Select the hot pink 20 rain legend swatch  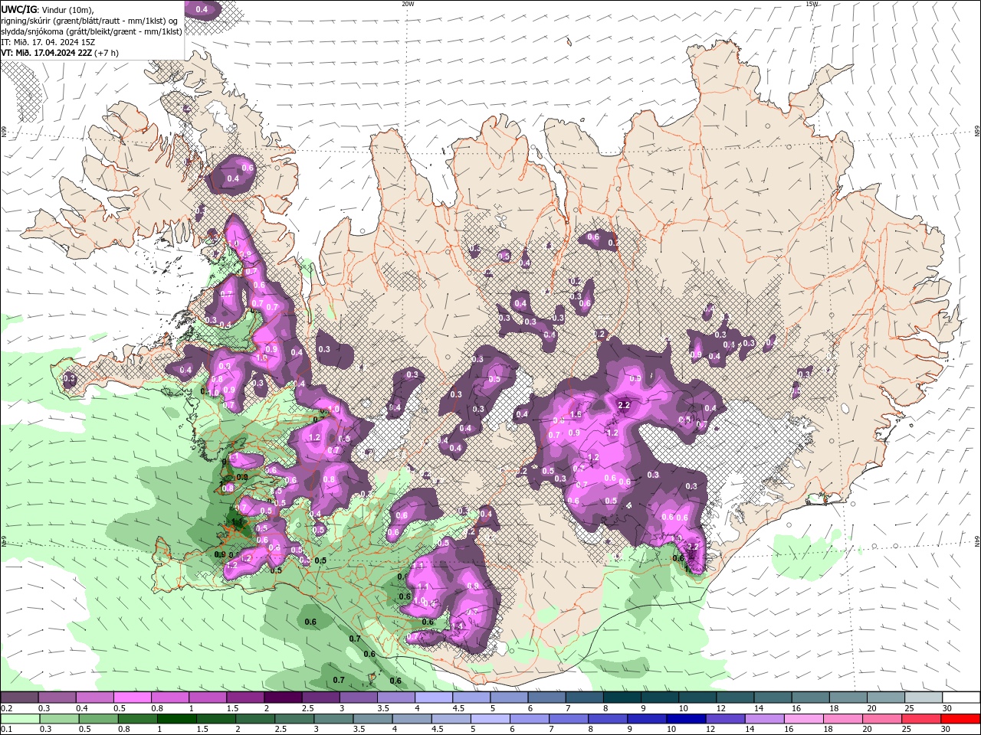click(x=882, y=719)
